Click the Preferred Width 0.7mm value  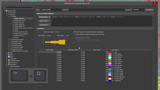57,32
